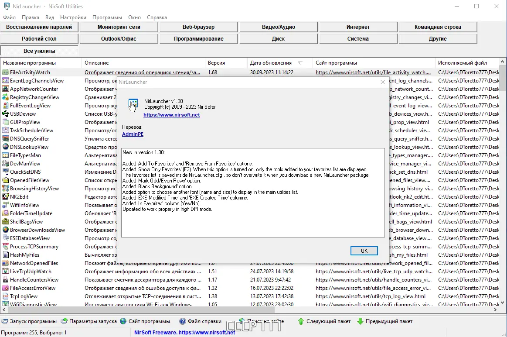Click the ProcessTCPSummary icon
Screen dimensions: 507x337
6,246
